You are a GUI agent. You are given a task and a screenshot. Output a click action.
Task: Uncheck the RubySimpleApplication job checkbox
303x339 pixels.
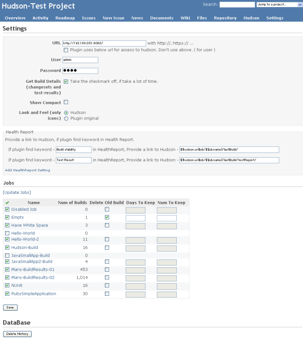coord(7,294)
